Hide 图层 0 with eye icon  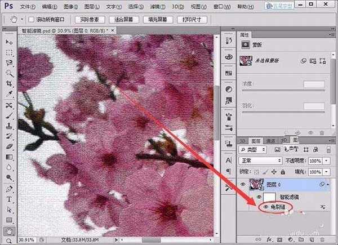[243, 184]
